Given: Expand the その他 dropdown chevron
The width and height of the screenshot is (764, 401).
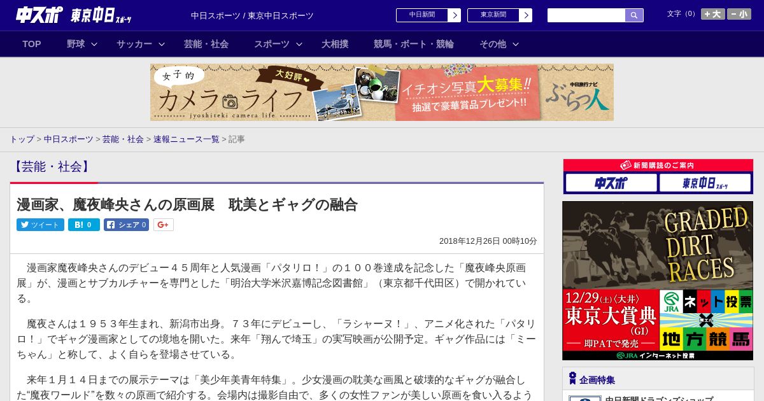Looking at the screenshot, I should coord(516,44).
